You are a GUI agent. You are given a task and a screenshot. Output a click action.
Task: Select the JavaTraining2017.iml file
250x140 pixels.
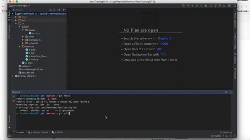[x=31, y=69]
